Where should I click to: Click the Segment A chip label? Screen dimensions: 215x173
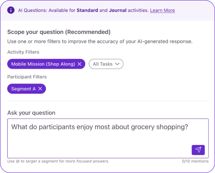click(23, 89)
